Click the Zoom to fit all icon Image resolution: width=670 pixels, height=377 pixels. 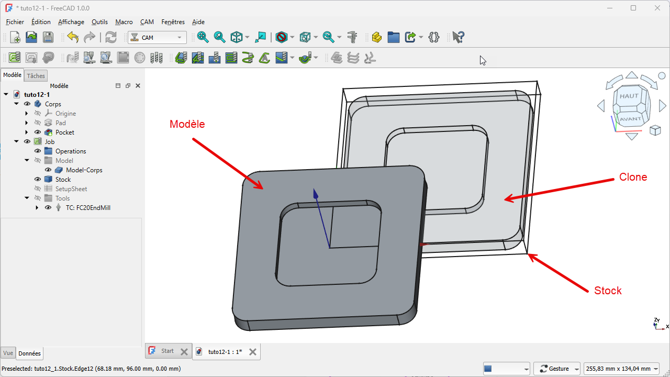tap(203, 37)
